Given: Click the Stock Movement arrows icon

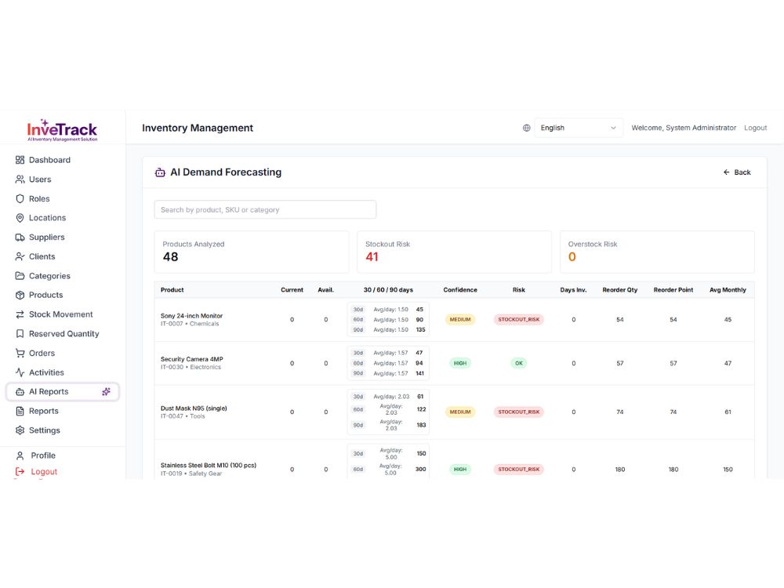Looking at the screenshot, I should 20,314.
